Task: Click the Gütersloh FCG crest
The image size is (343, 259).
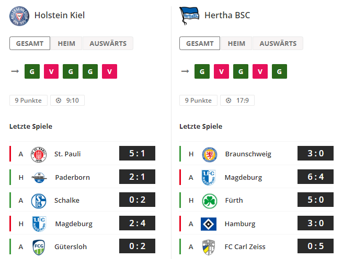Action: [39, 247]
